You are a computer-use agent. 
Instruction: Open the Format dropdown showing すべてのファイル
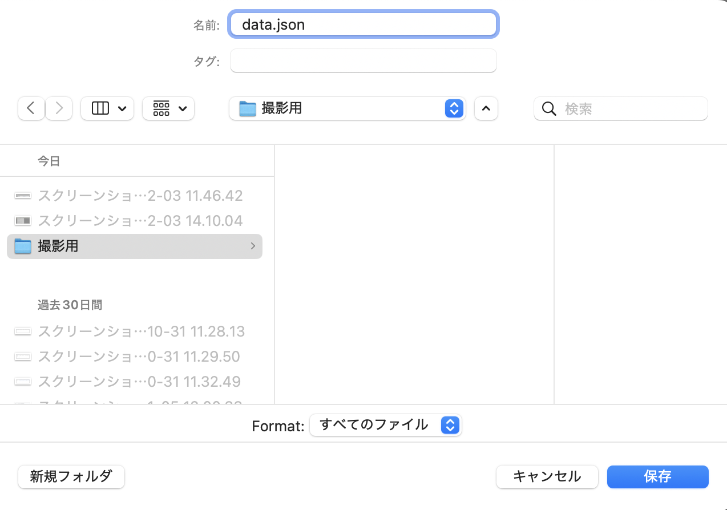point(386,425)
